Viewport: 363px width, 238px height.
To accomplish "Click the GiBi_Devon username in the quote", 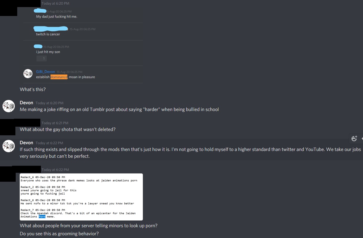I will tap(45, 72).
